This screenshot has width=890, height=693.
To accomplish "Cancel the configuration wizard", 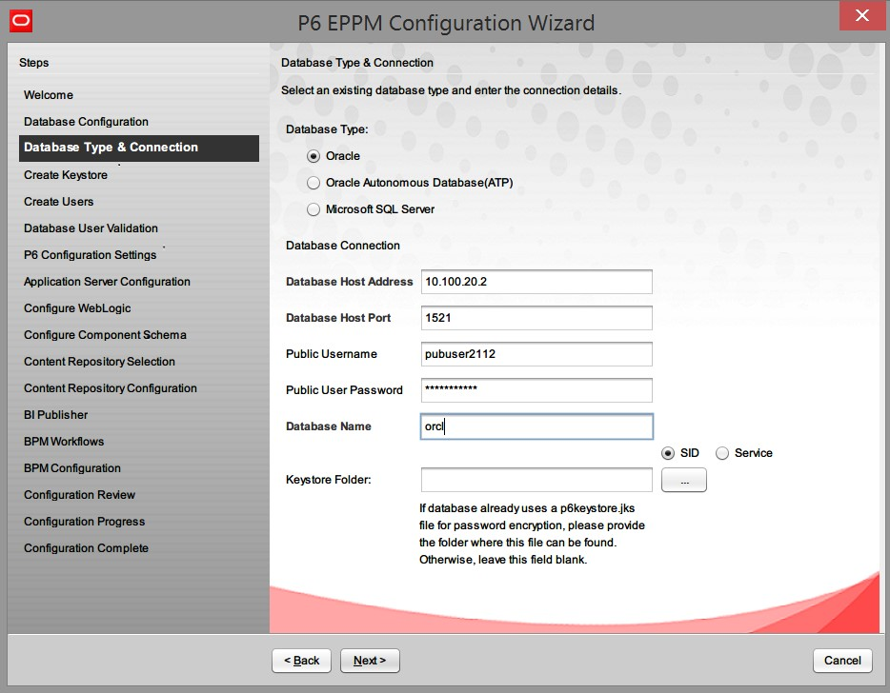I will [842, 661].
